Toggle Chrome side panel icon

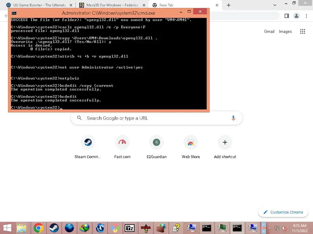point(286,16)
